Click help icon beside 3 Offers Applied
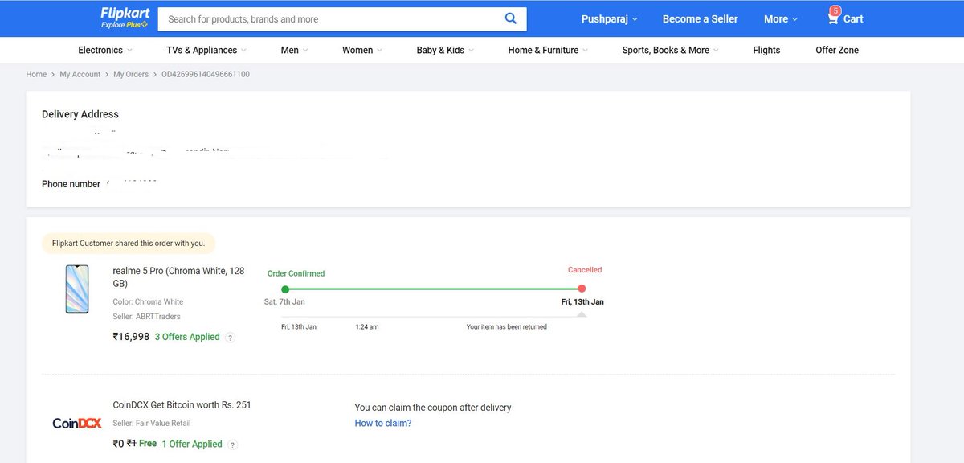The height and width of the screenshot is (463, 964). 230,338
